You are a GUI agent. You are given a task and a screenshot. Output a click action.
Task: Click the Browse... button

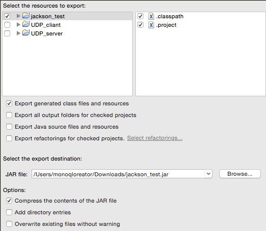tap(240, 174)
